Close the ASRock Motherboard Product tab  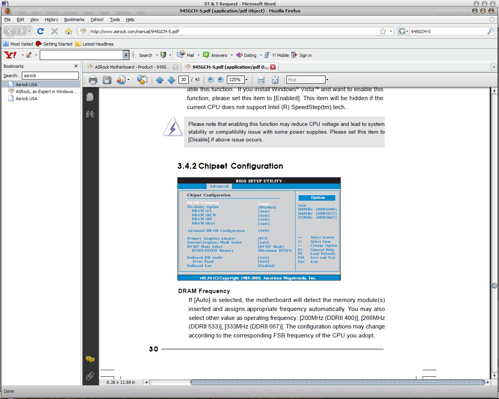point(175,67)
